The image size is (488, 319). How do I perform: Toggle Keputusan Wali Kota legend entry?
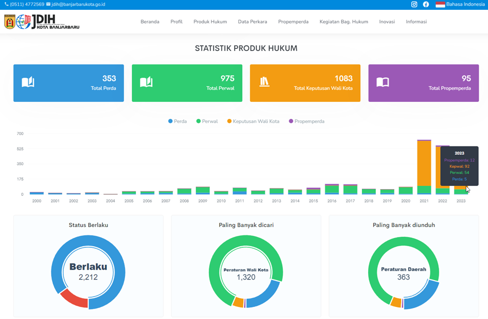[x=253, y=121]
